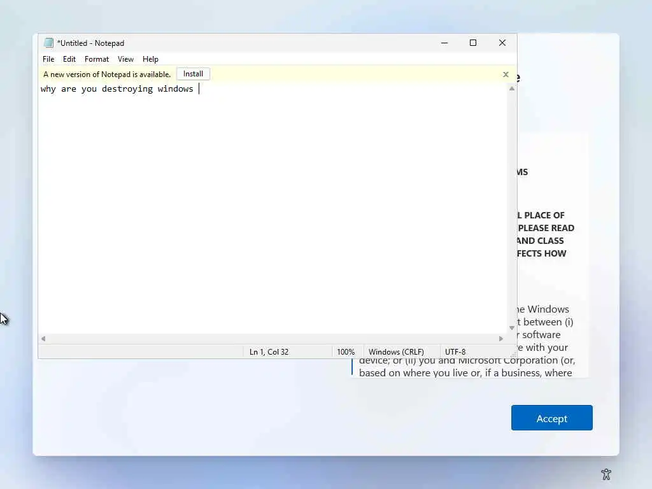
Task: Click in the Notepad text editing area
Action: point(273,208)
